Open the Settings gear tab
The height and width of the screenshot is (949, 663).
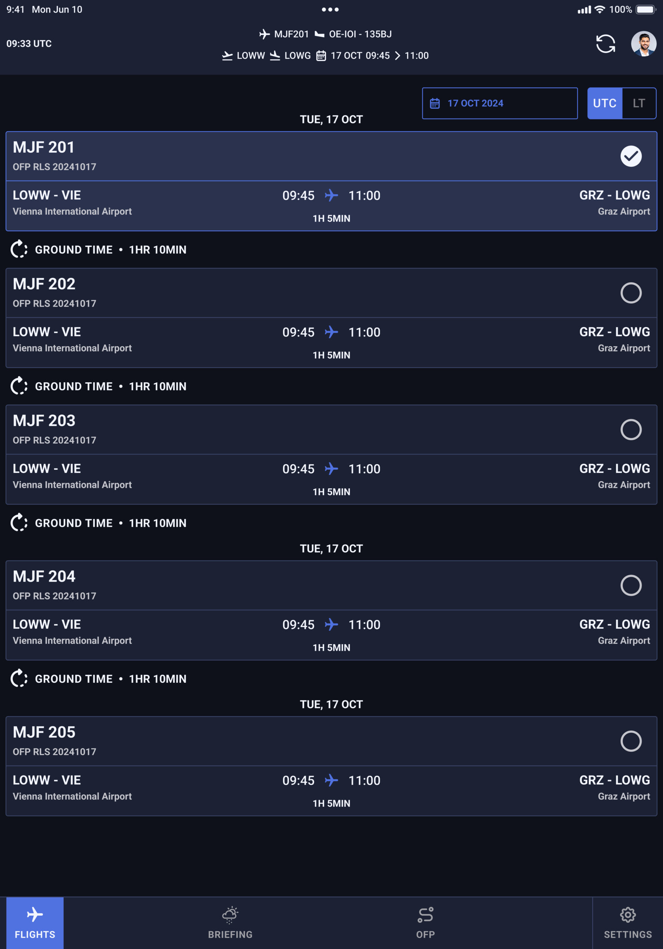pyautogui.click(x=628, y=923)
